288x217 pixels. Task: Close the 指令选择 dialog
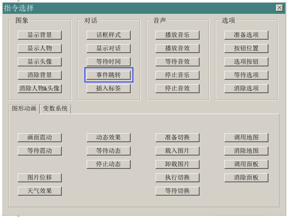(x=280, y=8)
